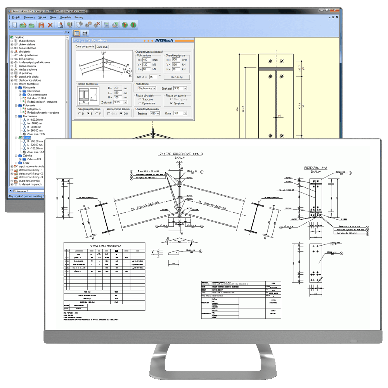Open the Okna menu
The image size is (388, 388).
click(x=53, y=17)
